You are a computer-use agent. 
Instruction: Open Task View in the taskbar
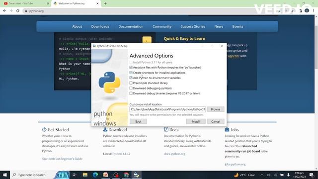[x=74, y=175]
